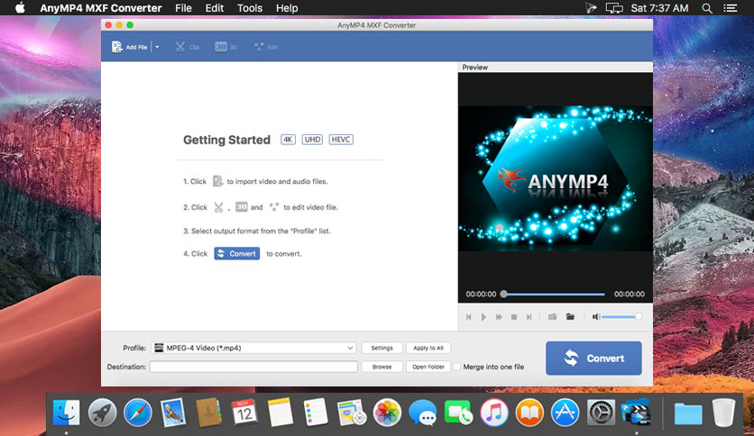Open the AnyMP4 MXF Converter app menu
The image size is (754, 436).
(x=100, y=8)
